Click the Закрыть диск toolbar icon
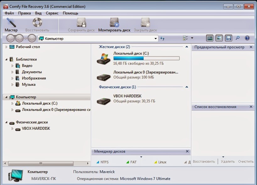This screenshot has height=185, width=257. [x=145, y=22]
